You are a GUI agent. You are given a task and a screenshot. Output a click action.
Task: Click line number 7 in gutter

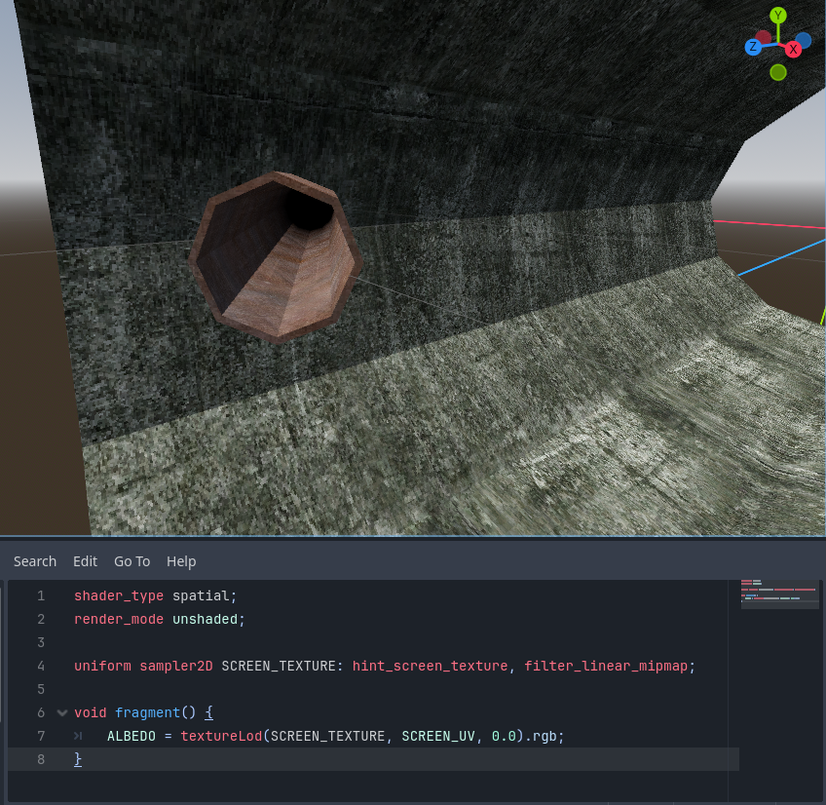(41, 737)
